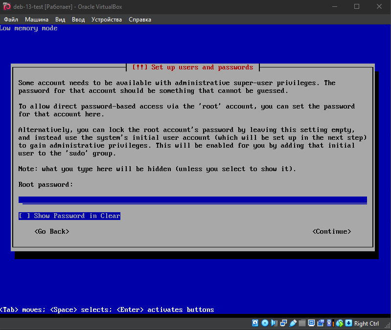Open the Файл menu
The height and width of the screenshot is (330, 391).
point(11,20)
